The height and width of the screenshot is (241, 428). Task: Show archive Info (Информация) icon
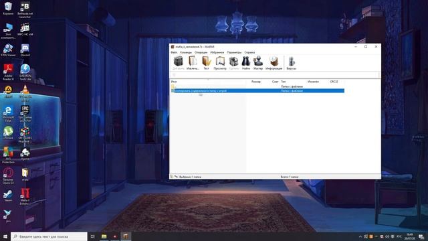(x=274, y=63)
